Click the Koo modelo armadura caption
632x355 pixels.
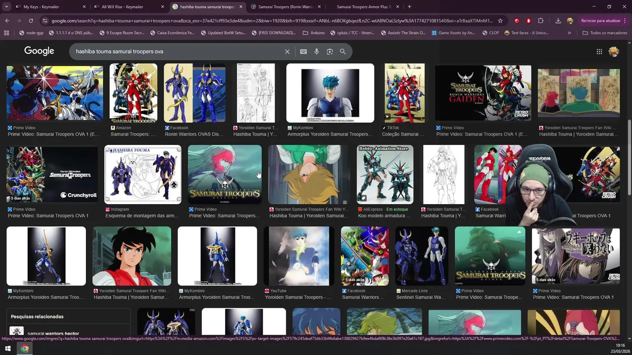click(x=385, y=215)
